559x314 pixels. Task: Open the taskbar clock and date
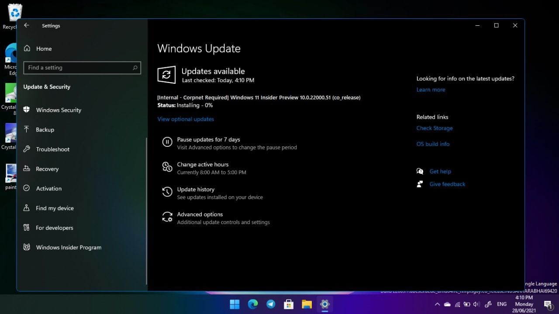[x=524, y=304]
